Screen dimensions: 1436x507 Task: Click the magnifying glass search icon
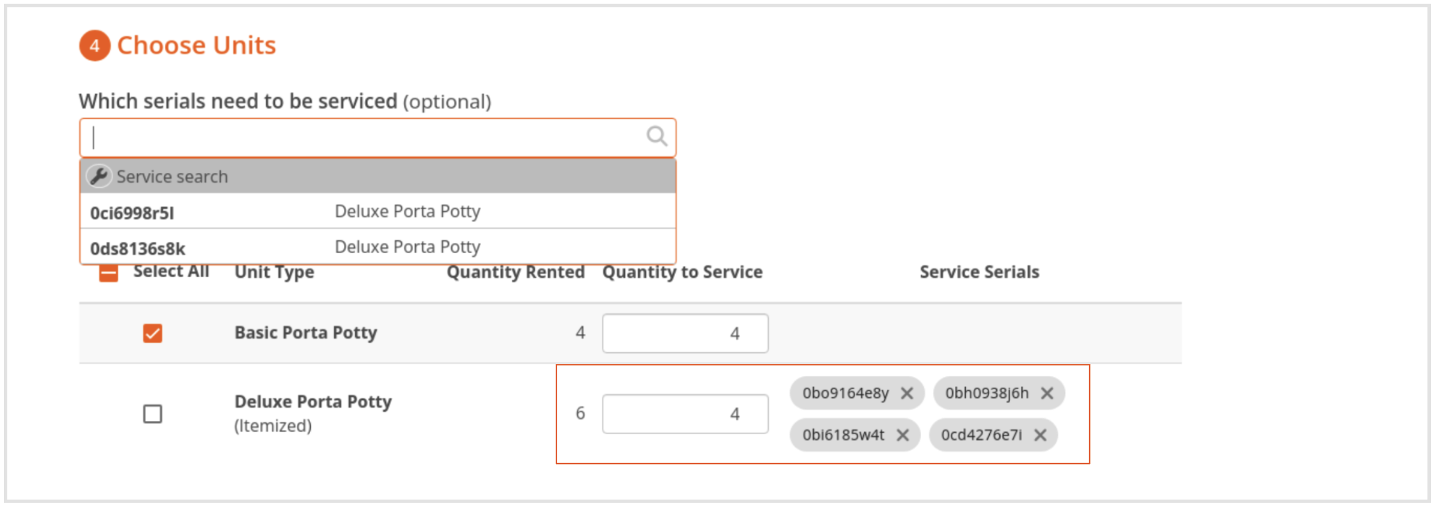(658, 136)
